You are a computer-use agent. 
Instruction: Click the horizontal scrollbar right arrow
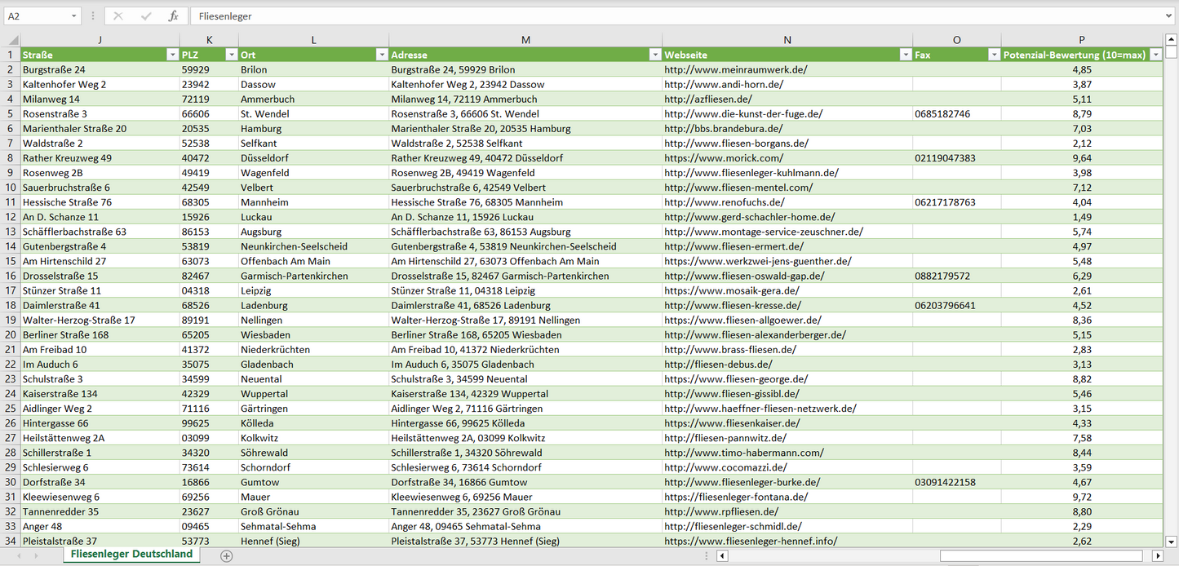1157,555
